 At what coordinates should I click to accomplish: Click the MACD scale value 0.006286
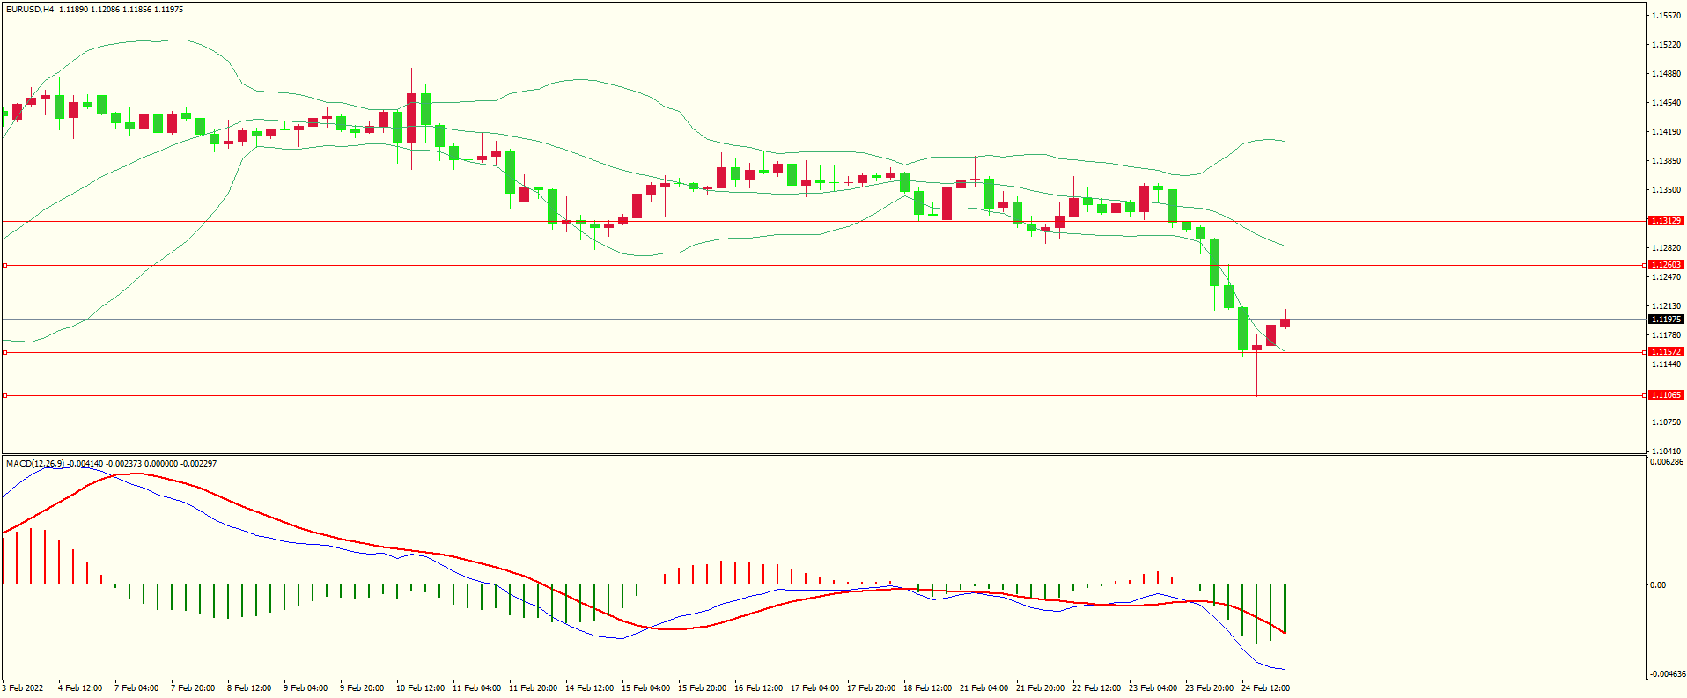1667,462
